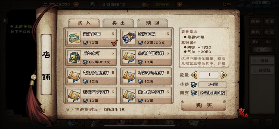Image resolution: width=279 pixels, height=129 pixels.
Task: Select the 呼如木甲图样 blueprint scroll icon
Action: point(129,77)
